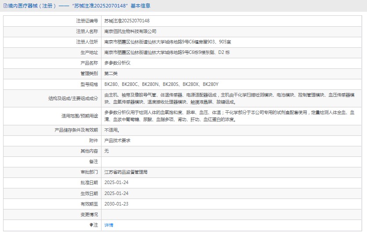Click the 变更情况 row label

(89, 214)
